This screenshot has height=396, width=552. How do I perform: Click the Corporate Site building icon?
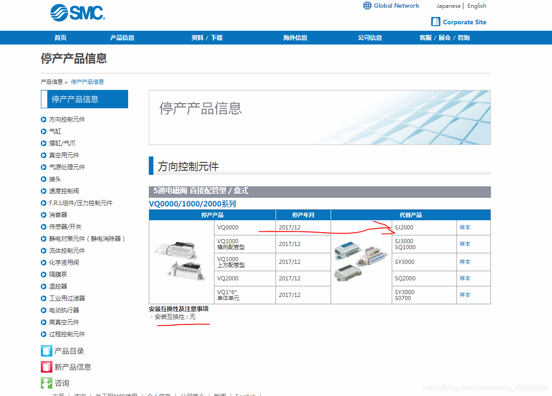[x=436, y=22]
